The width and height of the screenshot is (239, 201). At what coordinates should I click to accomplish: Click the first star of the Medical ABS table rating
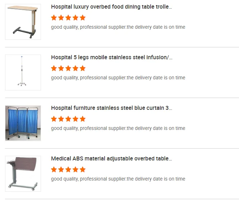(54, 169)
